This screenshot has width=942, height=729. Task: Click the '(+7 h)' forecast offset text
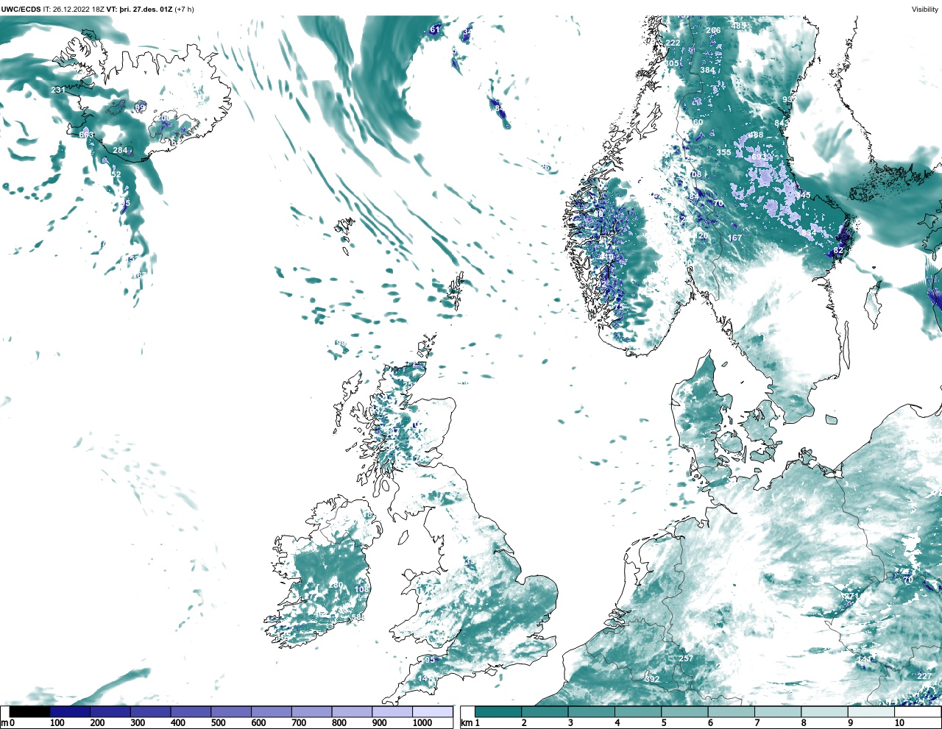pyautogui.click(x=185, y=9)
